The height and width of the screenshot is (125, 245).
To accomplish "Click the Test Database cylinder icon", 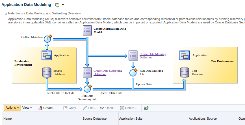I will tap(185, 72).
